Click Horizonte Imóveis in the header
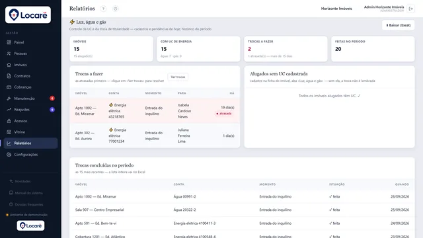This screenshot has height=238, width=423. coord(336,9)
